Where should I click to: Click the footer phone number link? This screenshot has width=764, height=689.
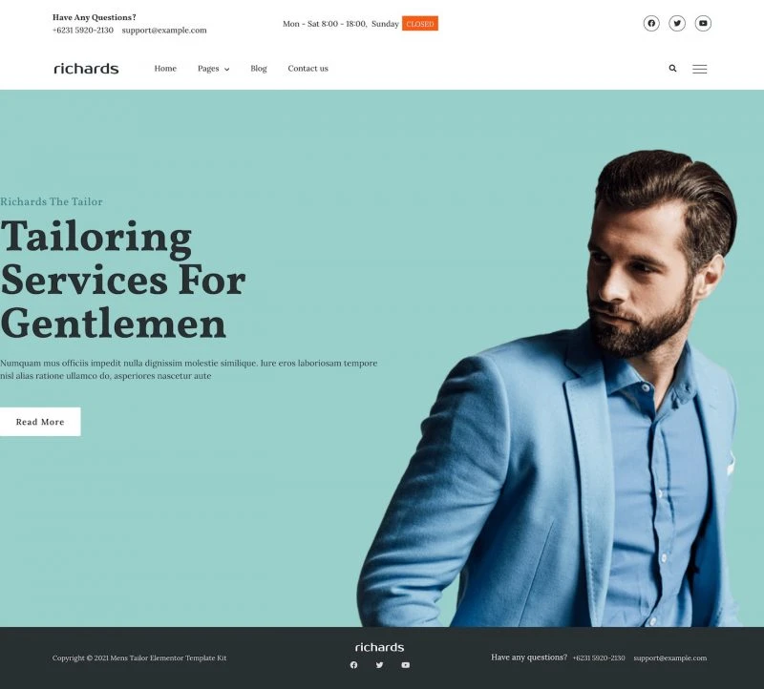(x=599, y=658)
